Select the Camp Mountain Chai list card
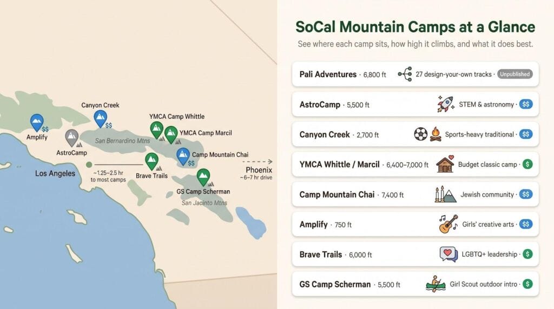Image resolution: width=554 pixels, height=309 pixels. coord(415,194)
